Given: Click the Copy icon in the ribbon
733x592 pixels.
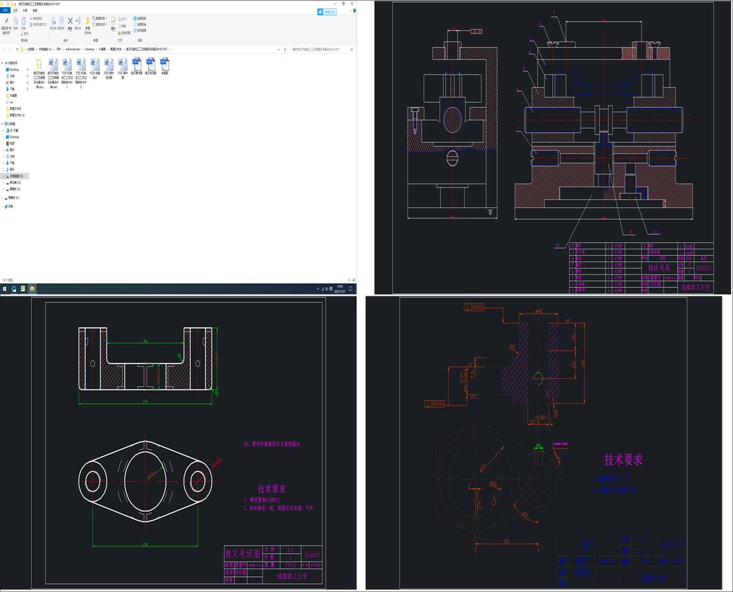Looking at the screenshot, I should pos(15,21).
